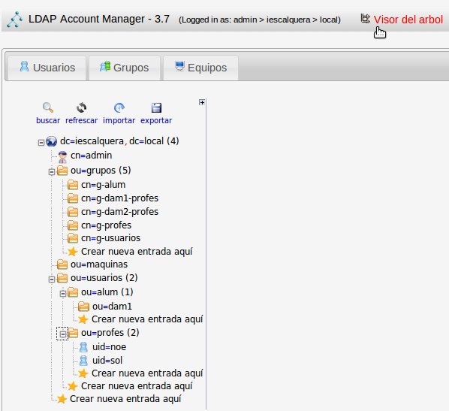
Task: Open the Visor del arbol link
Action: (408, 20)
